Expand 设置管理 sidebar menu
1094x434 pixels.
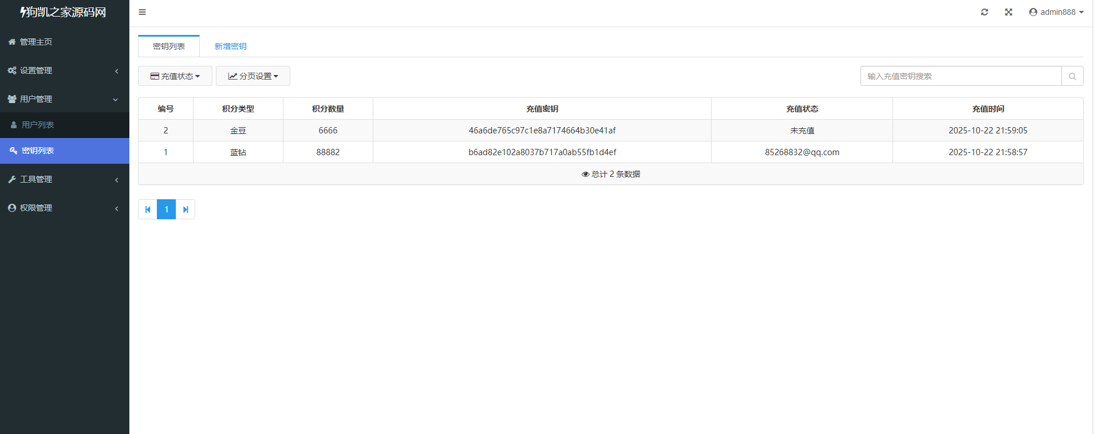65,70
